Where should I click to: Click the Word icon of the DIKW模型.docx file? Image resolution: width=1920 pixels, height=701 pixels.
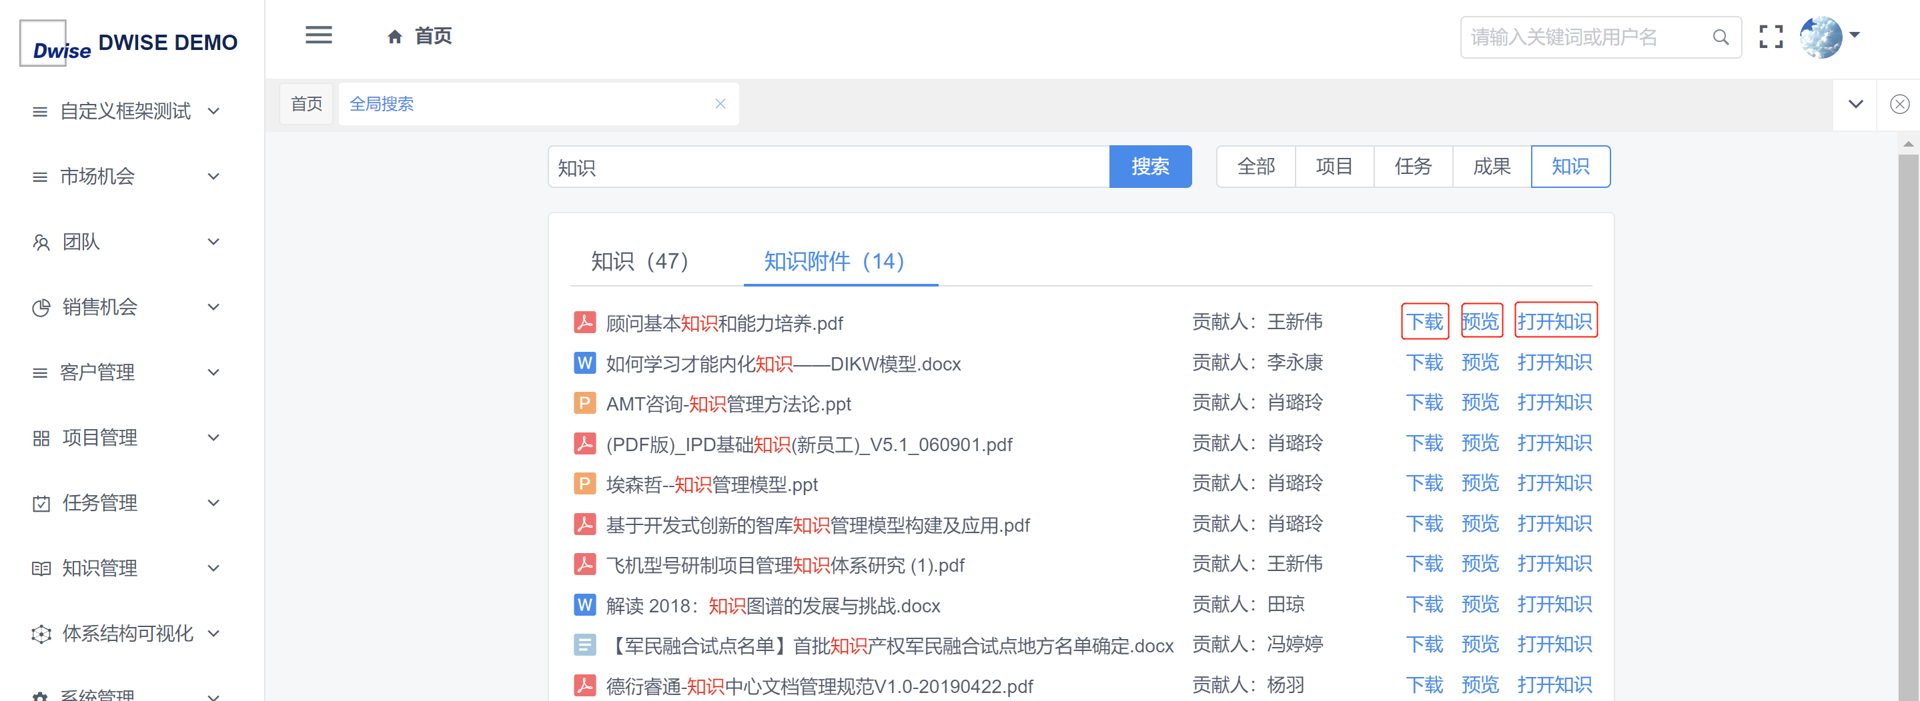tap(584, 363)
